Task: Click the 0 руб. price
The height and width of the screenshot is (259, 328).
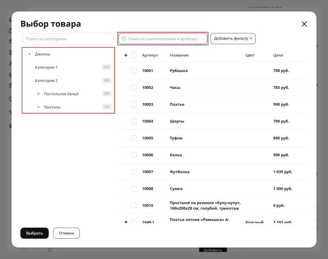Action: tap(279, 206)
